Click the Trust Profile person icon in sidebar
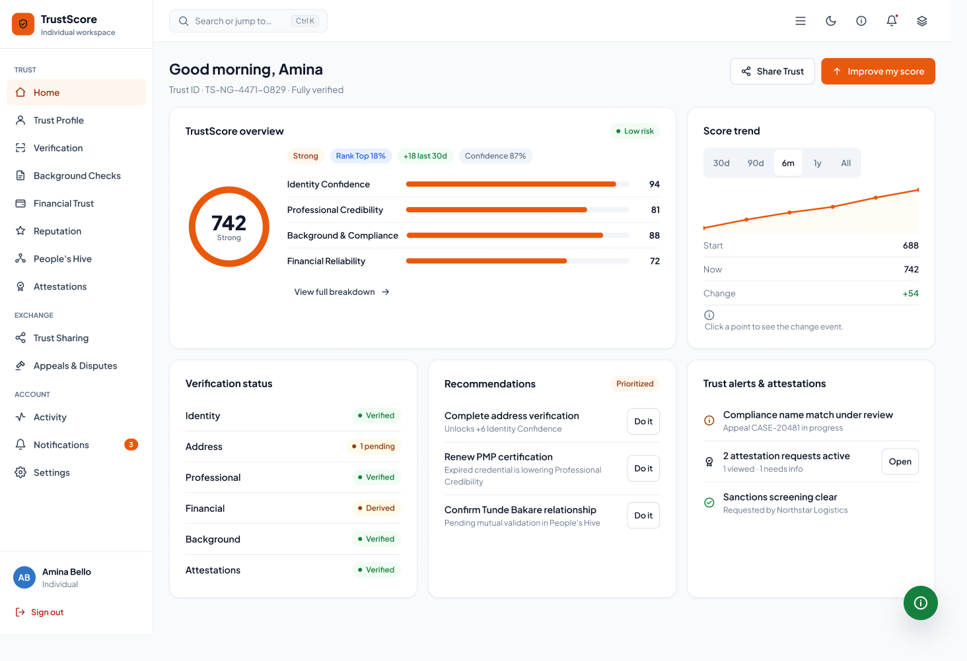The image size is (967, 661). (20, 120)
